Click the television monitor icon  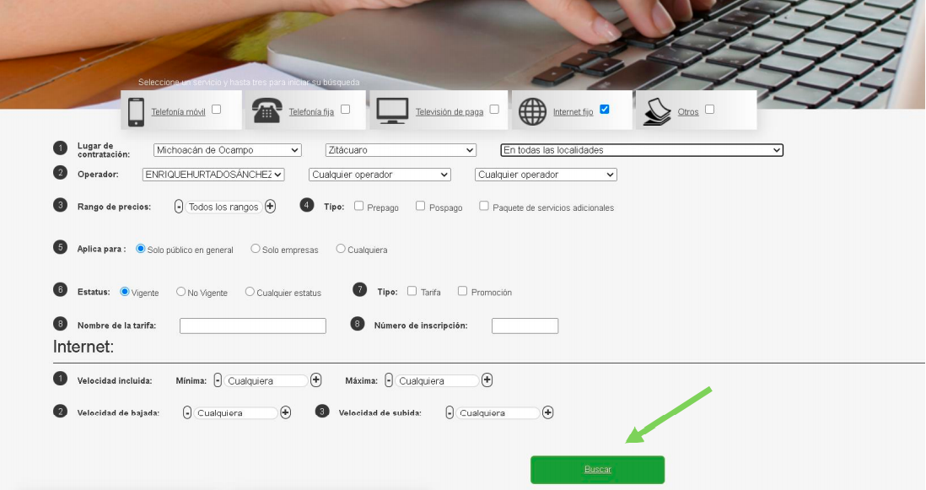(392, 110)
